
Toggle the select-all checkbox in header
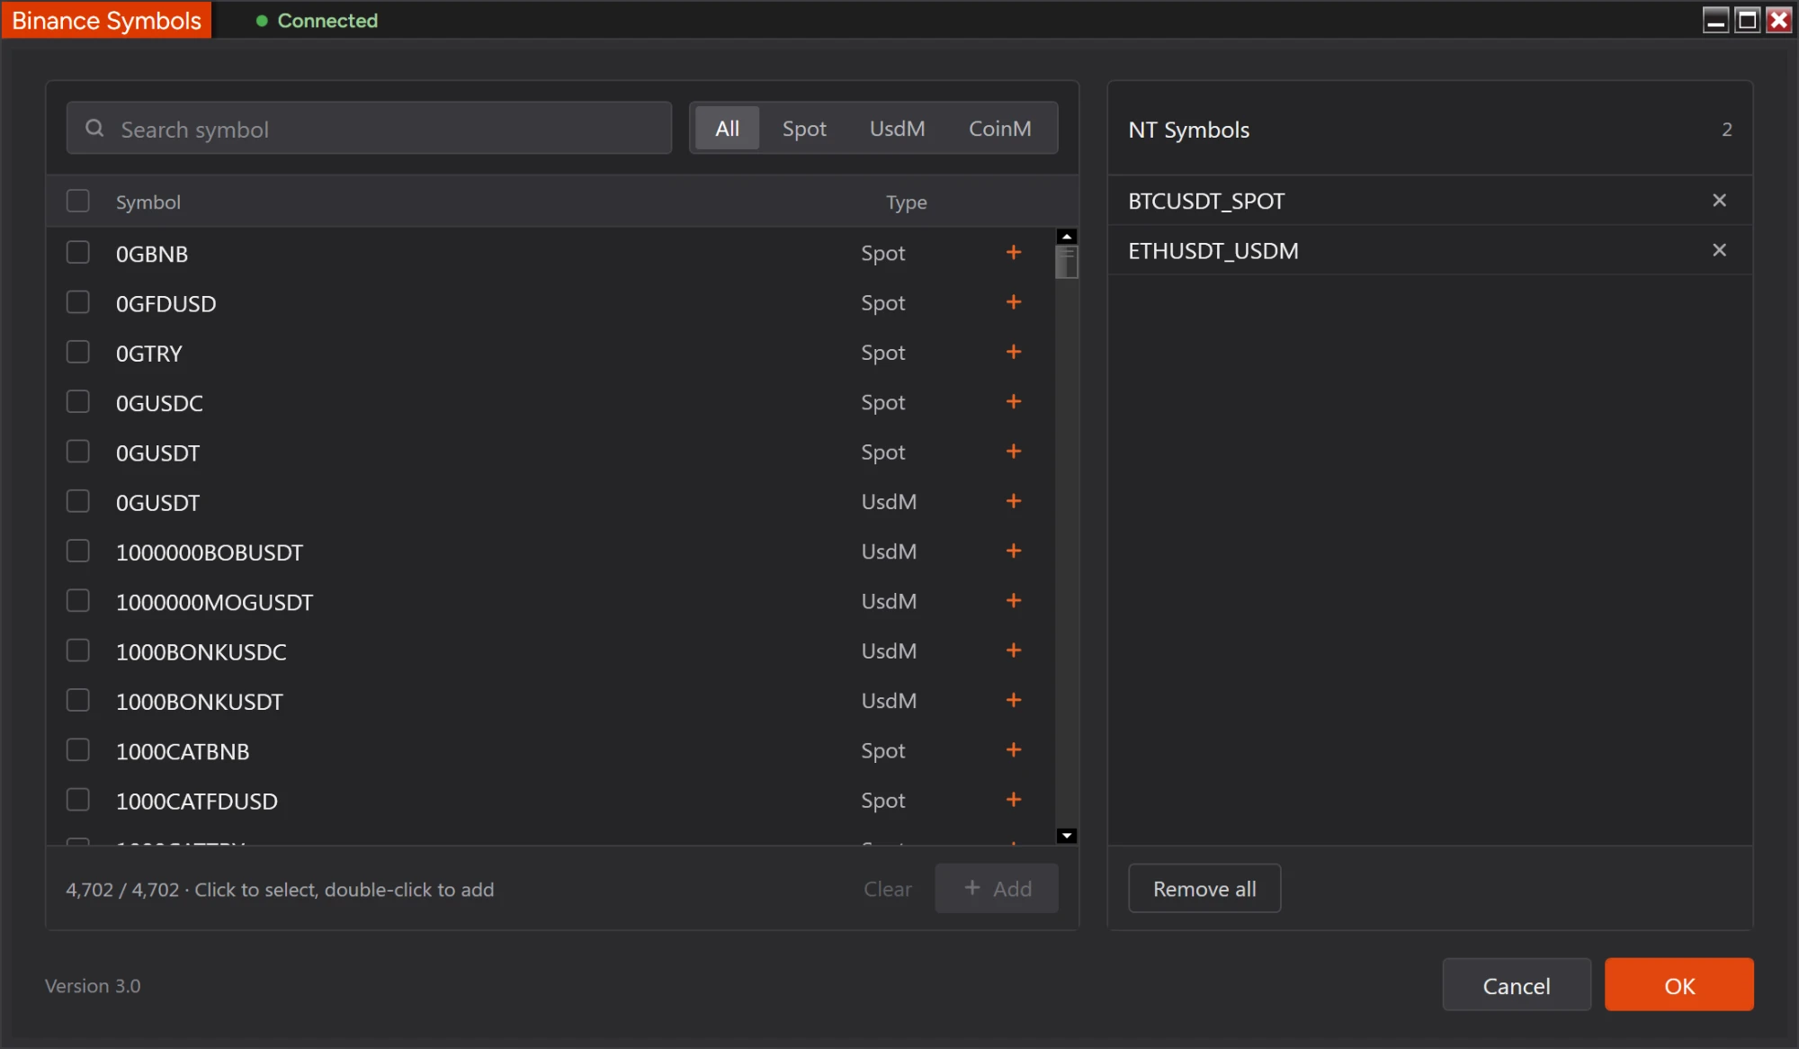78,201
